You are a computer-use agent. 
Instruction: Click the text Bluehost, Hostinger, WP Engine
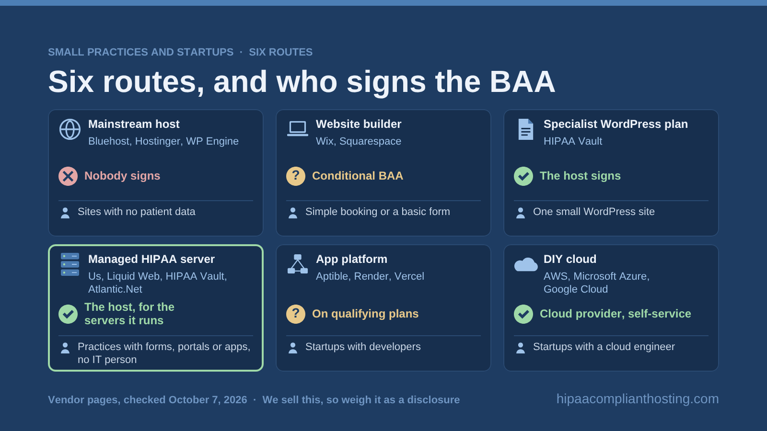click(x=163, y=141)
